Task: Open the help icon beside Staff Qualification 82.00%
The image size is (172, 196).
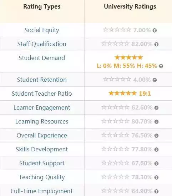Action: coord(156,44)
